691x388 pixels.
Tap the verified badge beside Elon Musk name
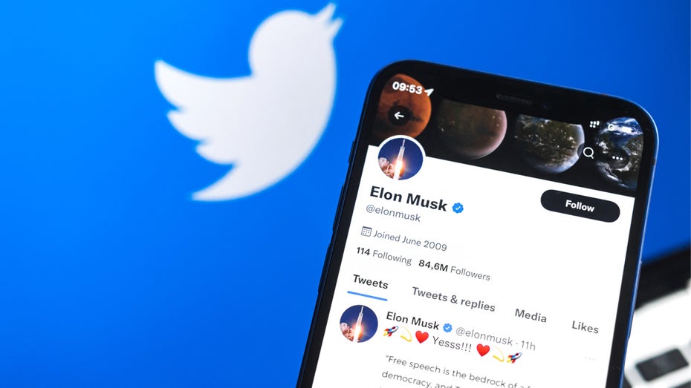pyautogui.click(x=458, y=208)
